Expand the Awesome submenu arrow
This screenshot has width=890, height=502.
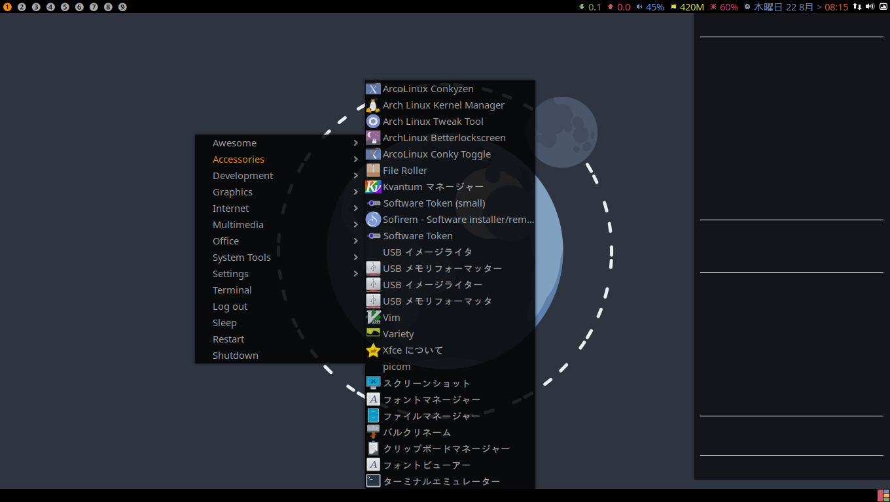(x=356, y=143)
